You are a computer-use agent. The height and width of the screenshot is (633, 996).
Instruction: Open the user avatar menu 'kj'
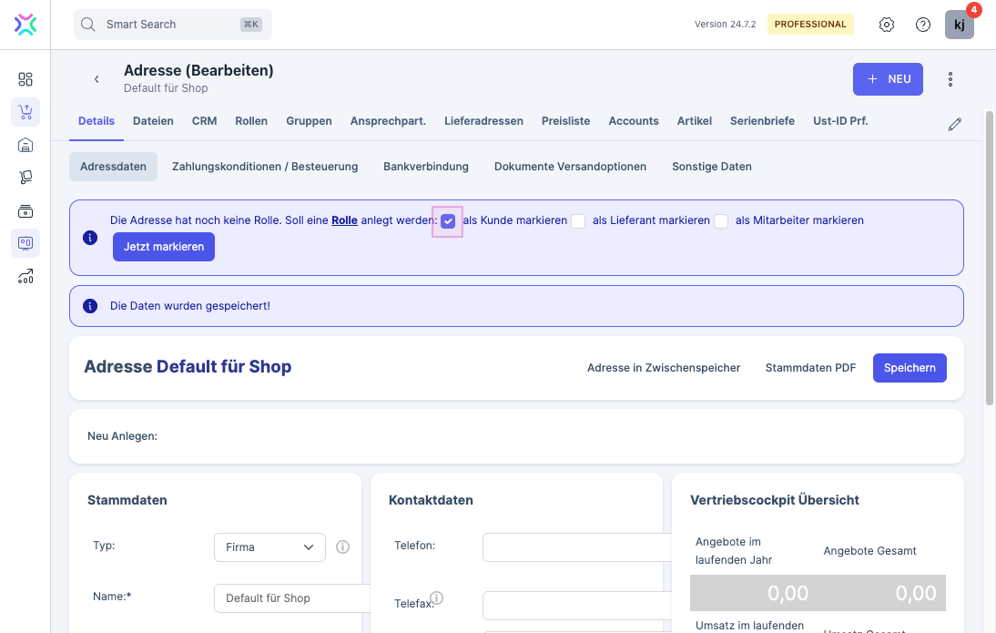click(x=959, y=25)
